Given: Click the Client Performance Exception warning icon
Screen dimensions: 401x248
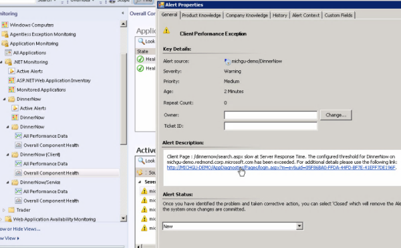Looking at the screenshot, I should (x=166, y=31).
